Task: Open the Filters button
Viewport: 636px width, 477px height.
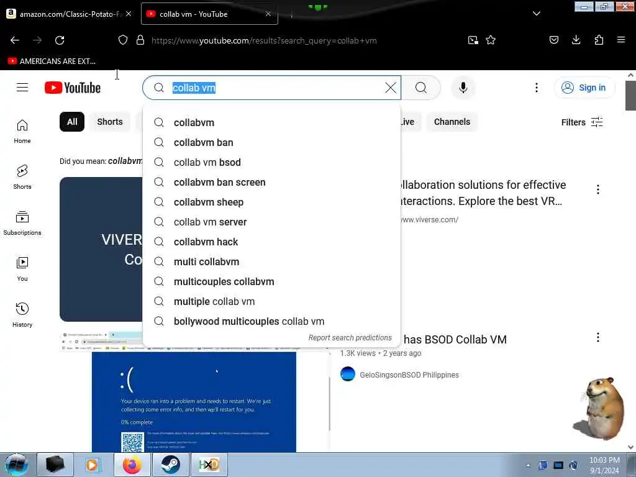Action: click(x=582, y=122)
